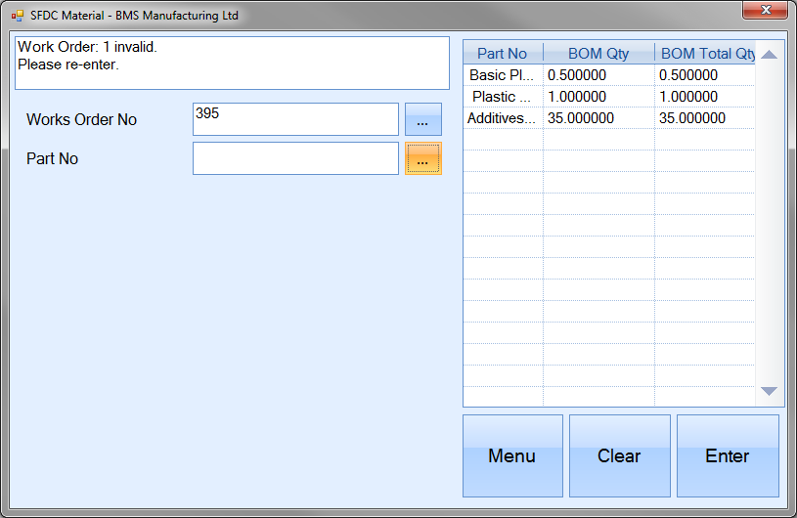This screenshot has height=518, width=797.
Task: Focus the empty Part No input field
Action: [x=295, y=158]
